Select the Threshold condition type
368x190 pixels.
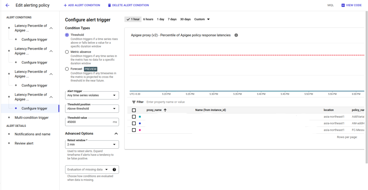[x=67, y=35]
